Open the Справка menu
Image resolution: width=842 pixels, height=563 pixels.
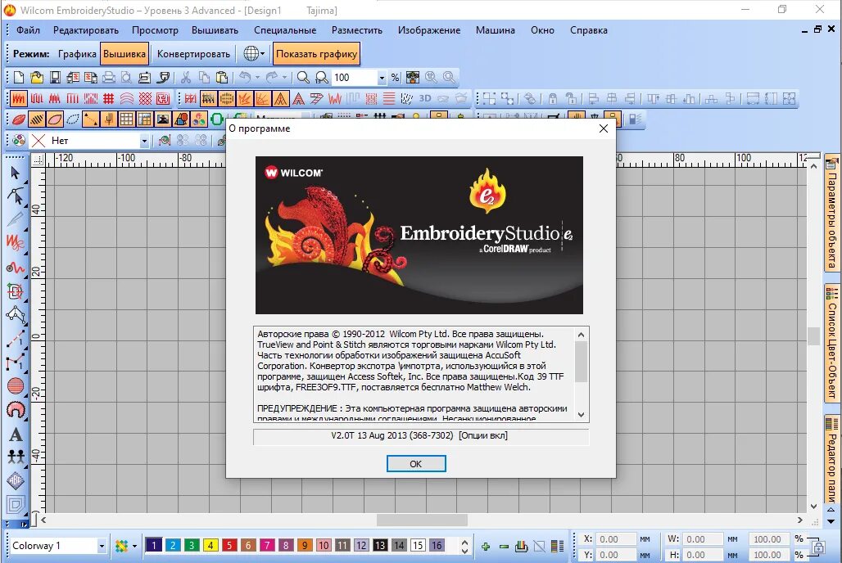(x=589, y=30)
